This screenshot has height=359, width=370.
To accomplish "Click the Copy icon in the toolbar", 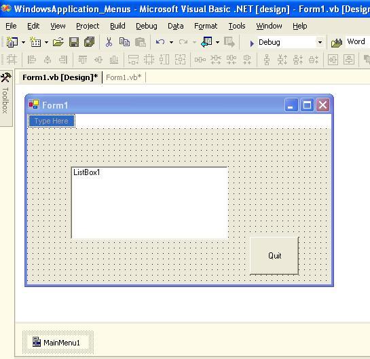I will (124, 42).
